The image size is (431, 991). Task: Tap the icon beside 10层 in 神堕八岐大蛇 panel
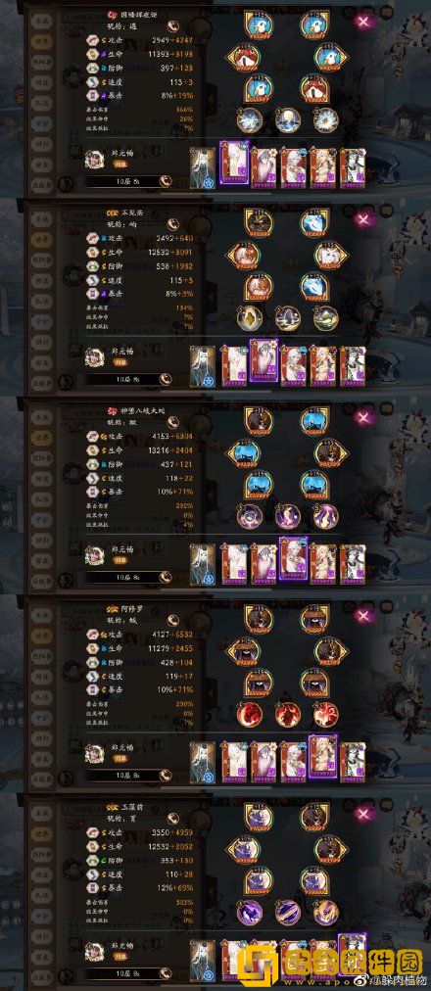(165, 577)
